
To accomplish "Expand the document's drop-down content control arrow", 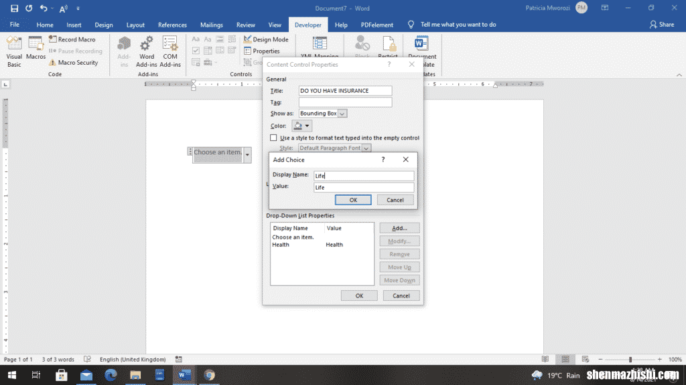I will point(247,154).
